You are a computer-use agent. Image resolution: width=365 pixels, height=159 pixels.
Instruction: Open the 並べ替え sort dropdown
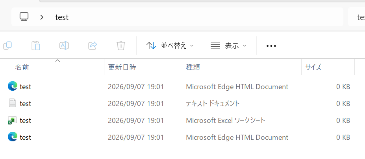pyautogui.click(x=170, y=46)
